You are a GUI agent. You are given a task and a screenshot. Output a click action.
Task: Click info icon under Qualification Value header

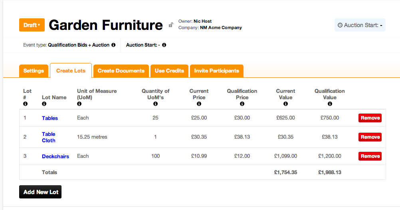(x=330, y=104)
